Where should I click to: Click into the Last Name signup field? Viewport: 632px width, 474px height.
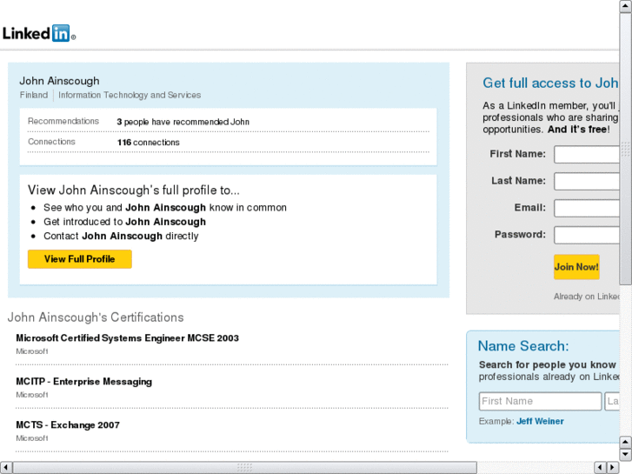point(587,182)
